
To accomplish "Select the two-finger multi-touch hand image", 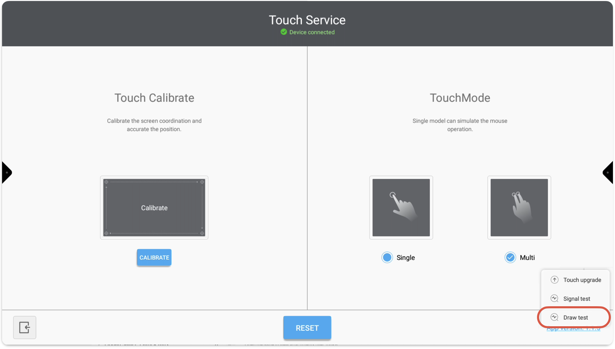I will tap(519, 208).
